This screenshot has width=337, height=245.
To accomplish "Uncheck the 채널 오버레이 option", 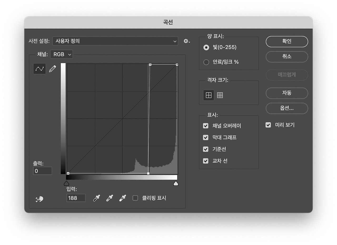I will [x=206, y=126].
